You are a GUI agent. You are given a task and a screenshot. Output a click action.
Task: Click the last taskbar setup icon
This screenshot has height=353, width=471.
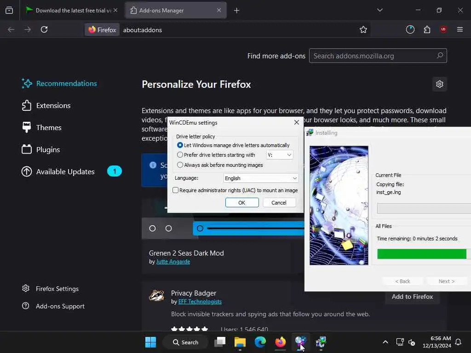tap(321, 342)
